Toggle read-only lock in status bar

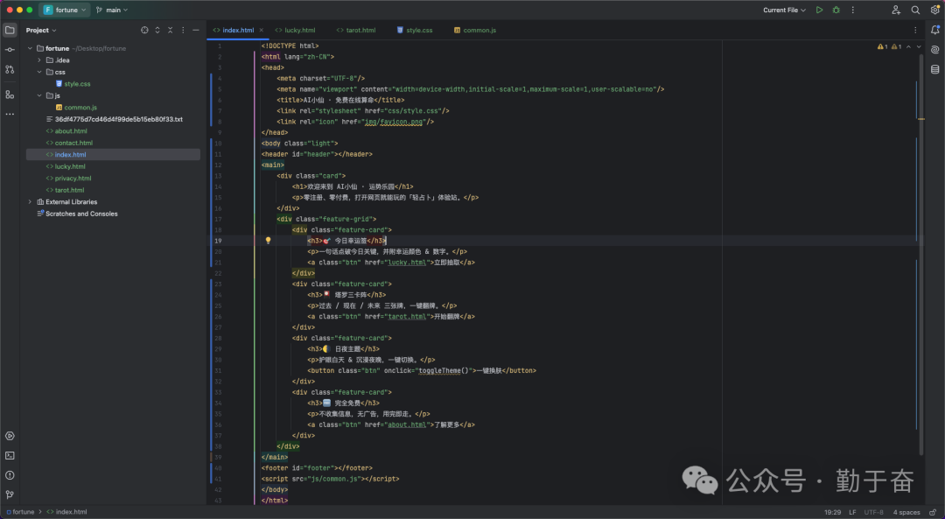point(933,512)
